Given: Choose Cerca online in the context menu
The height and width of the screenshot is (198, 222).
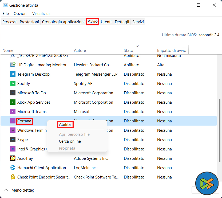Looking at the screenshot, I should [x=70, y=141].
